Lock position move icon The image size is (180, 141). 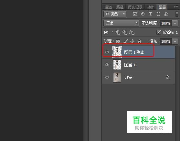click(x=132, y=41)
